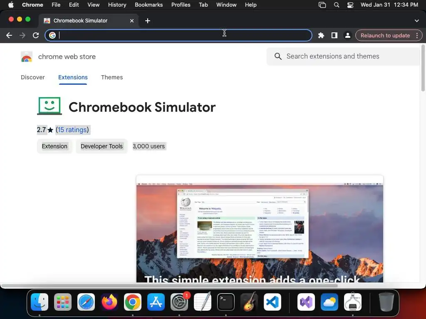Select the 3,000 users text
The height and width of the screenshot is (319, 426).
click(x=149, y=146)
